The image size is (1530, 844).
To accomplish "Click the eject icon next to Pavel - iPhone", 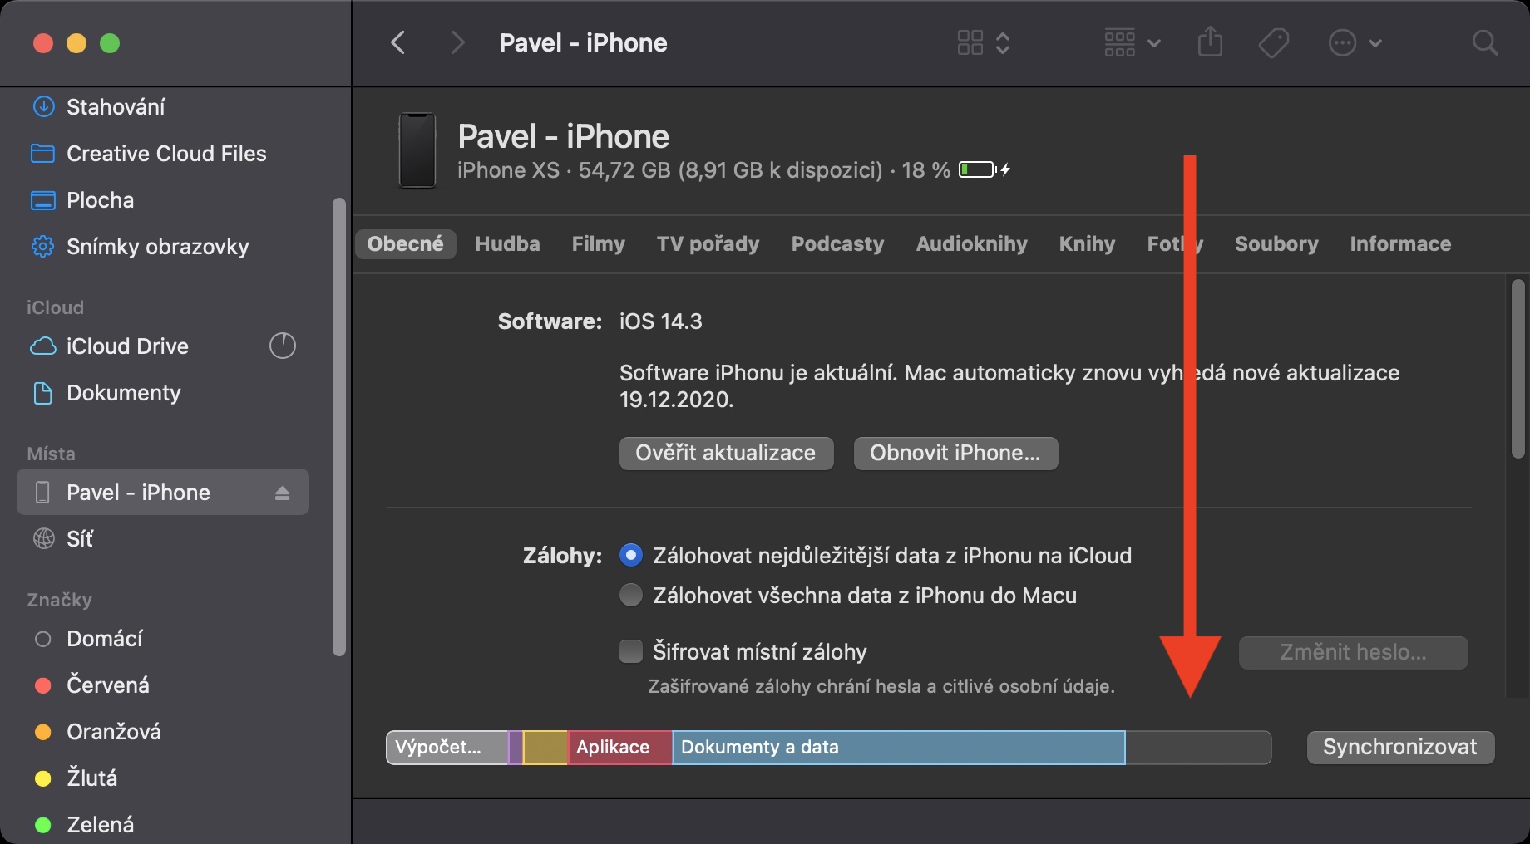I will point(282,493).
